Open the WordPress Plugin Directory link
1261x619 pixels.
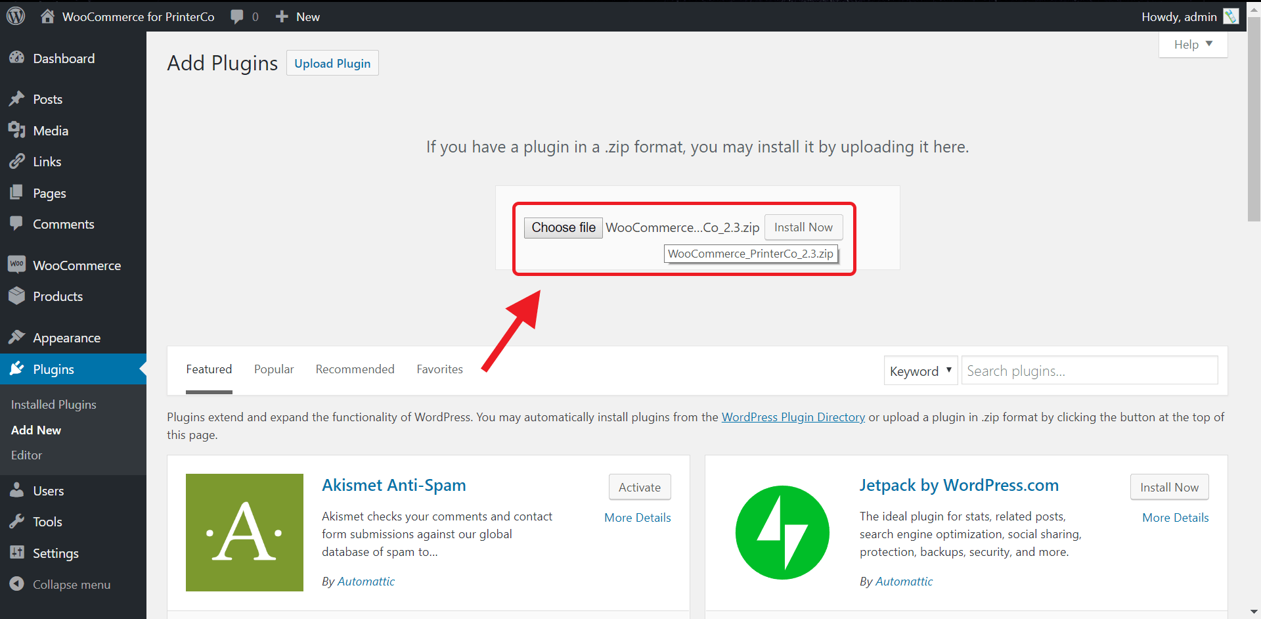coord(793,417)
